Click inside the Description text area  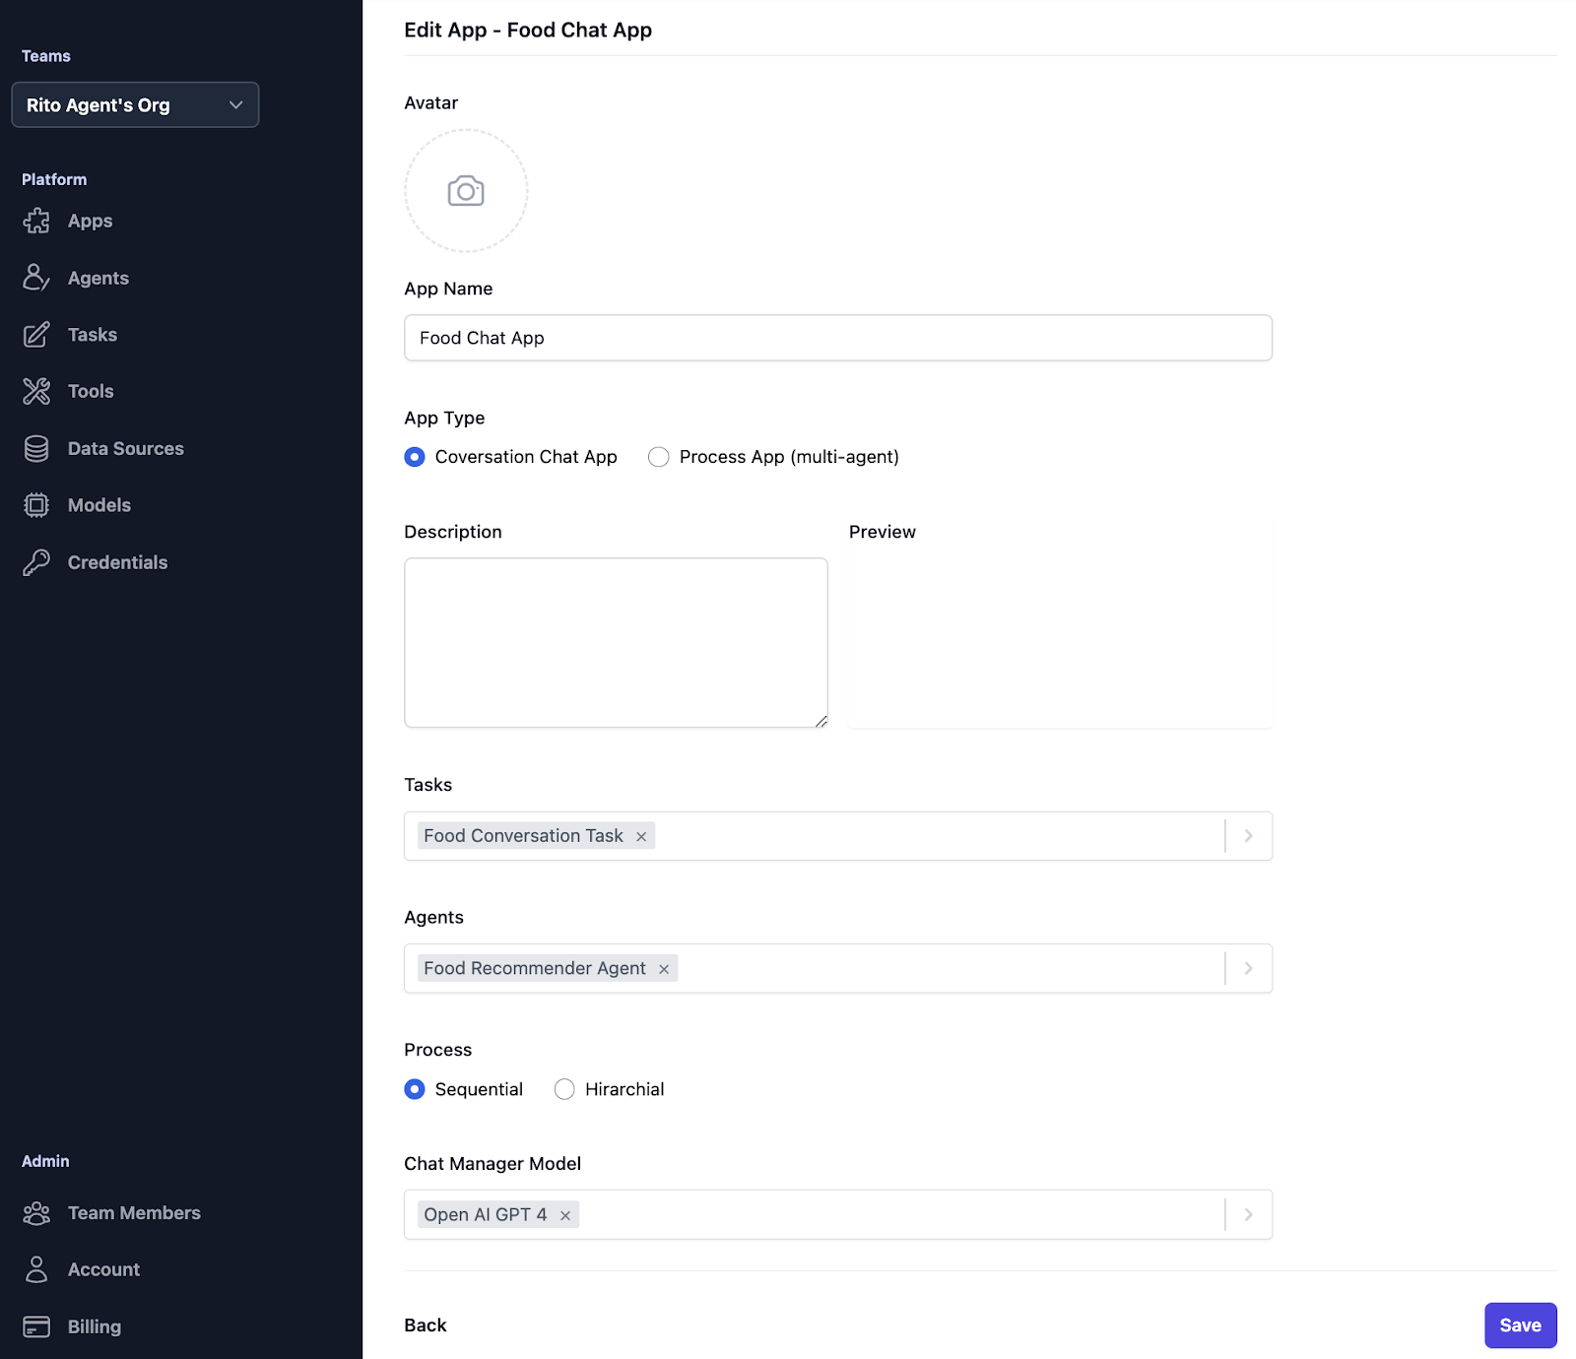click(x=616, y=643)
